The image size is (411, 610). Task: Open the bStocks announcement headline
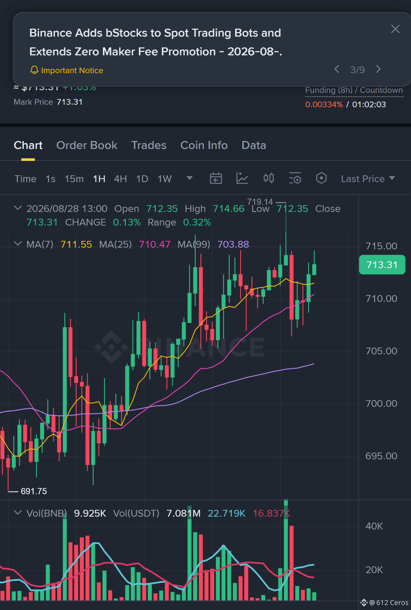[156, 42]
